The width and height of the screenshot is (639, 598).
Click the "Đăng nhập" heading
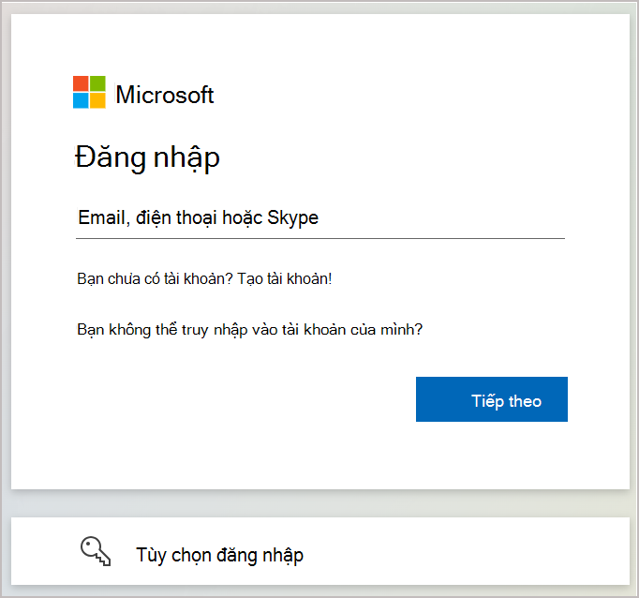146,157
